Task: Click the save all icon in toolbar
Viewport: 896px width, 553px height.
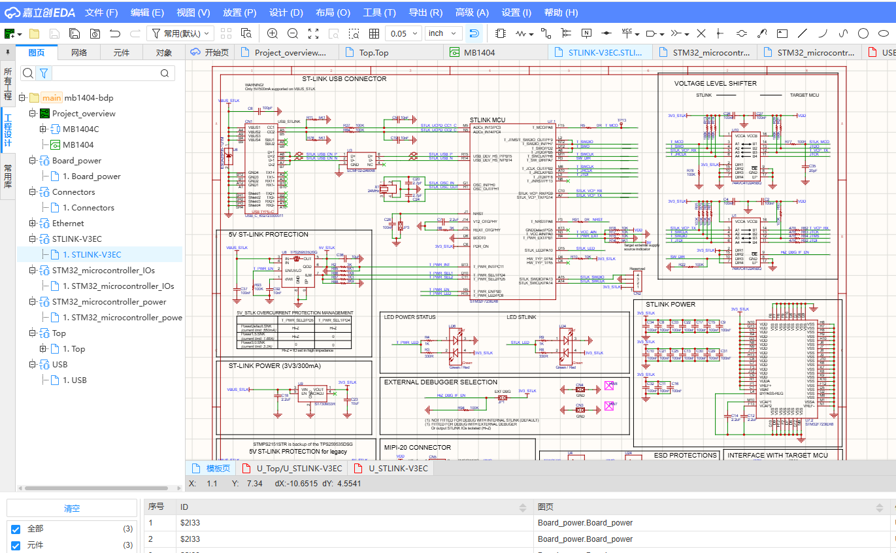Action: point(75,33)
